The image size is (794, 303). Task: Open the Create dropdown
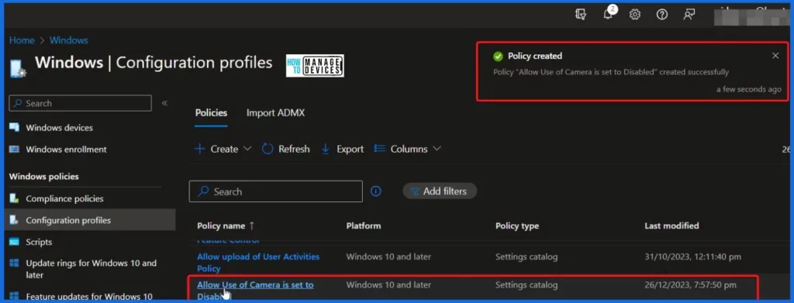coord(223,149)
